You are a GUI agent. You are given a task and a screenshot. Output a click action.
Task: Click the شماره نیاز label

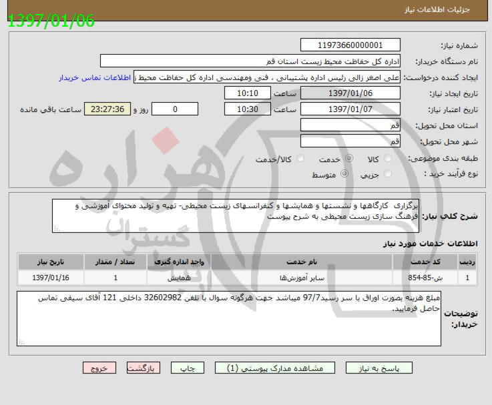(459, 45)
